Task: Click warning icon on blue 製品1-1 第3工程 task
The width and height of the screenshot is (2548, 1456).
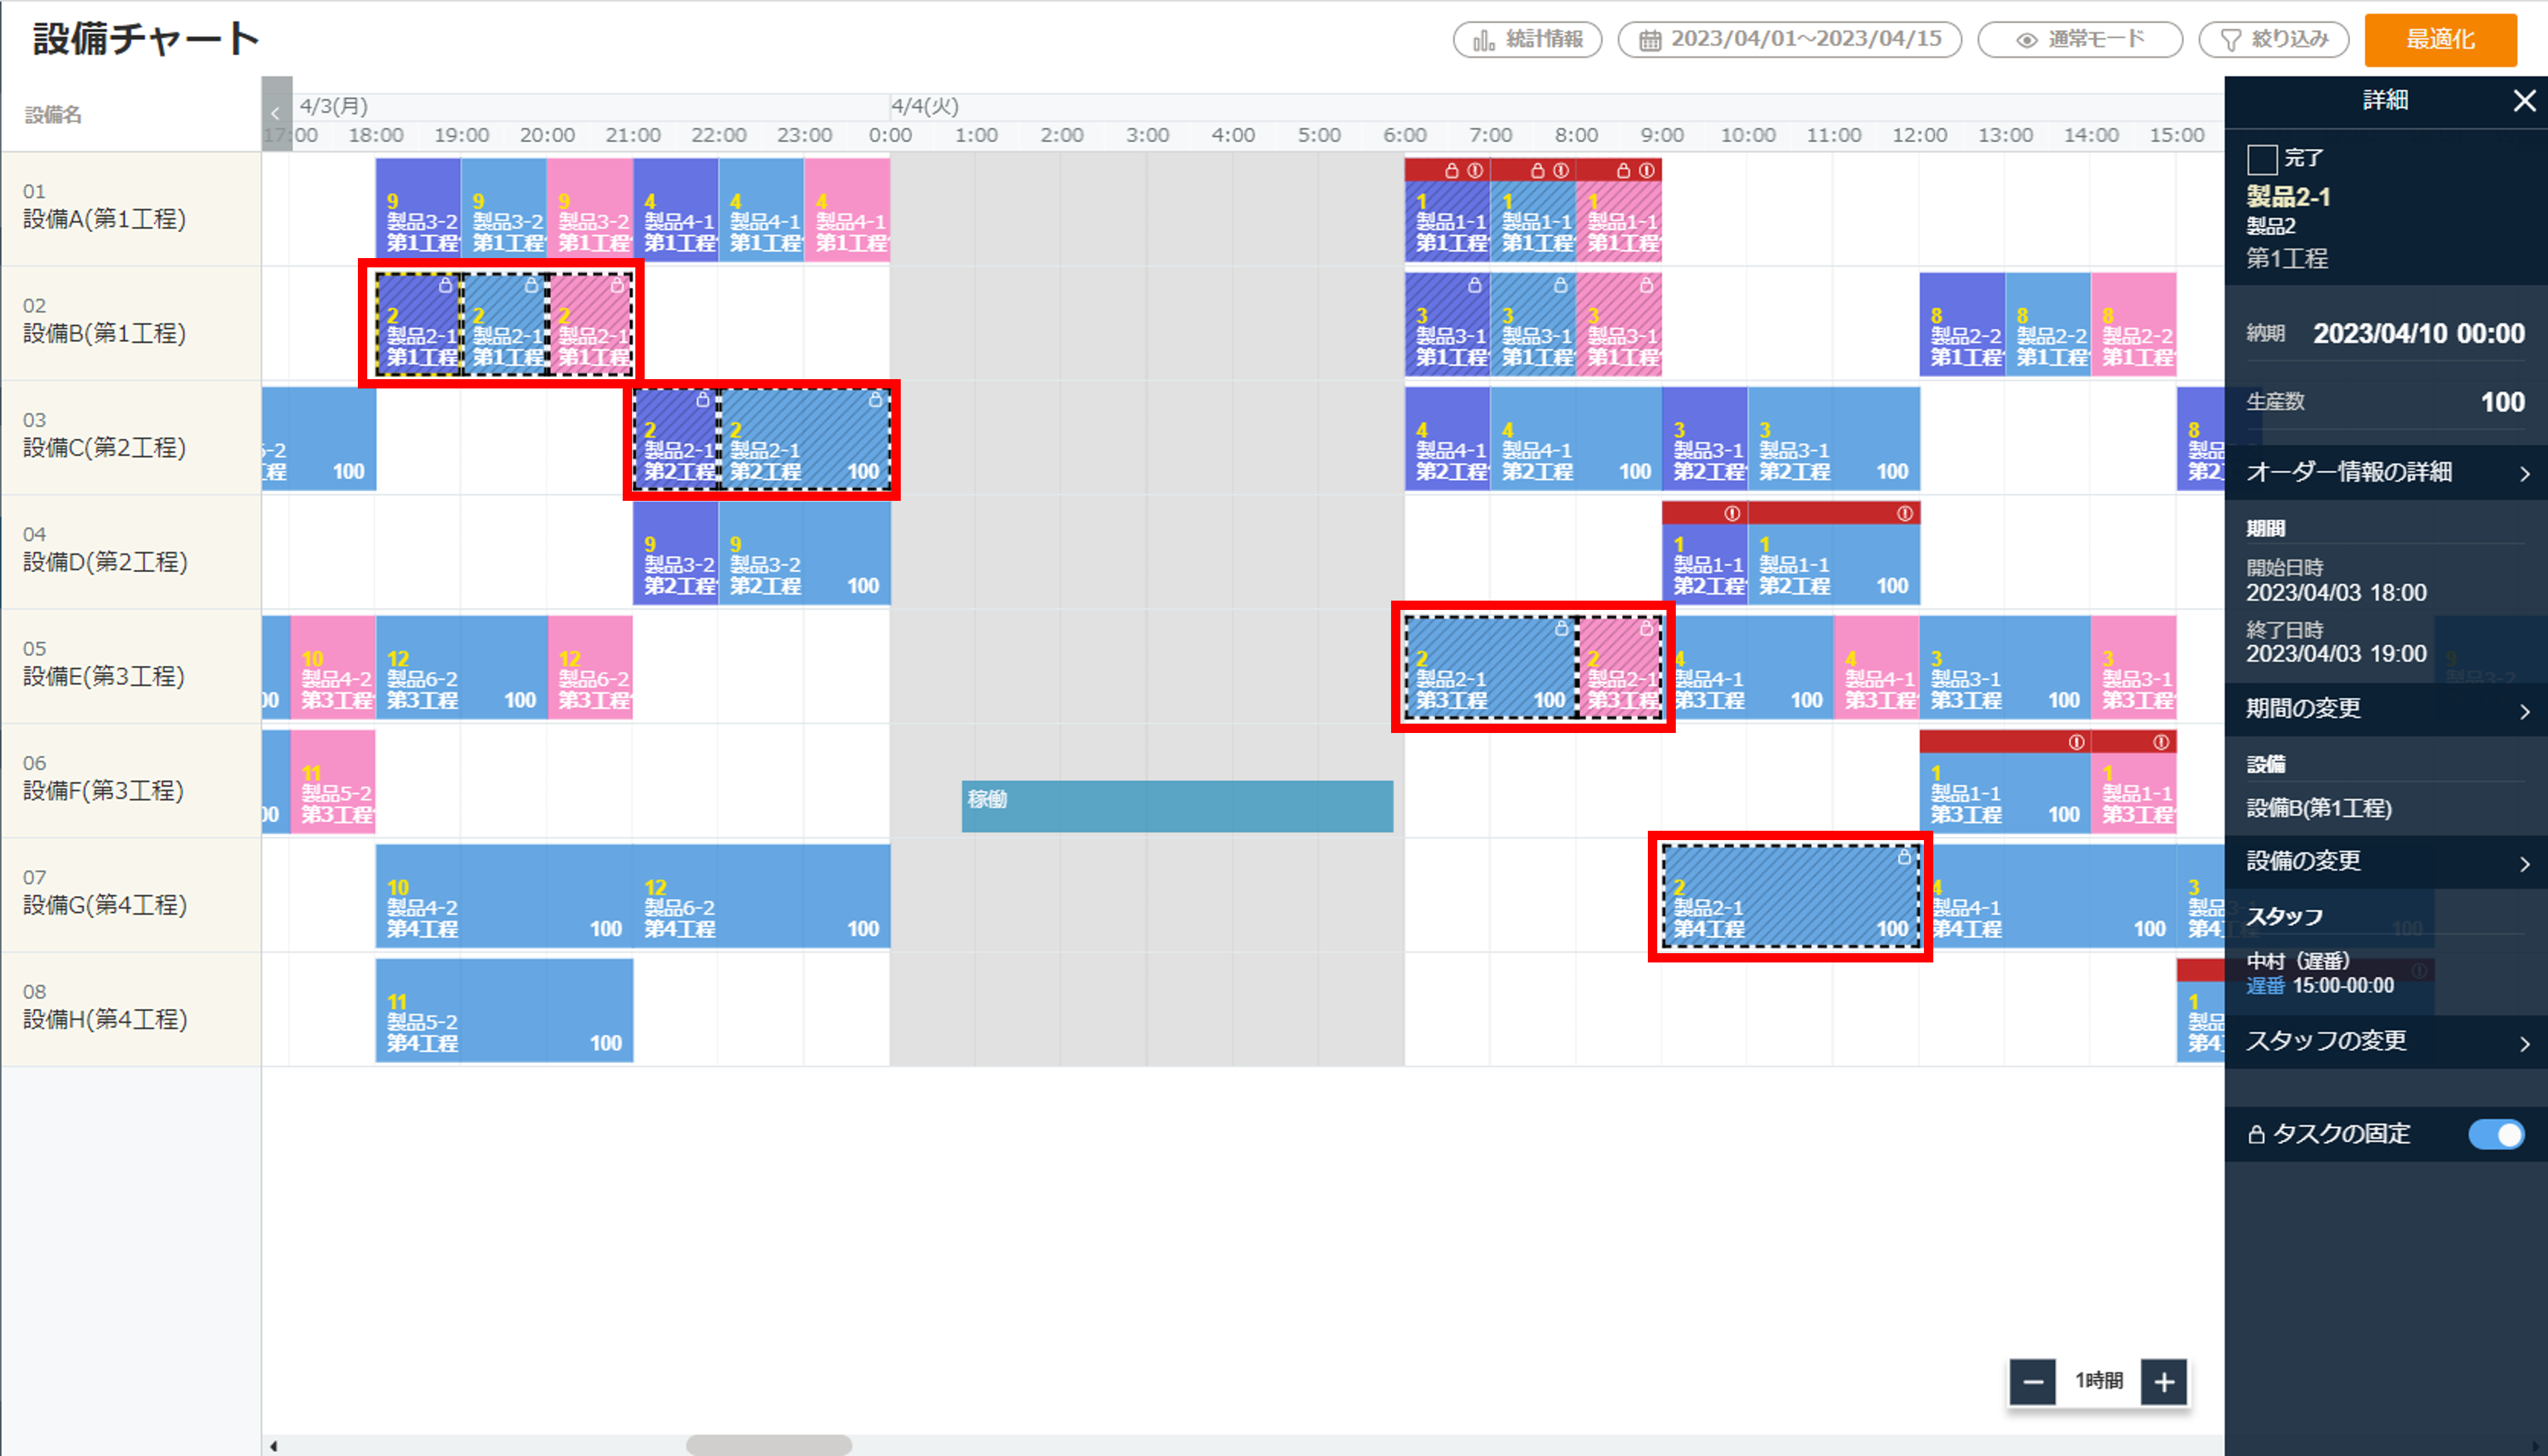Action: tap(2077, 742)
